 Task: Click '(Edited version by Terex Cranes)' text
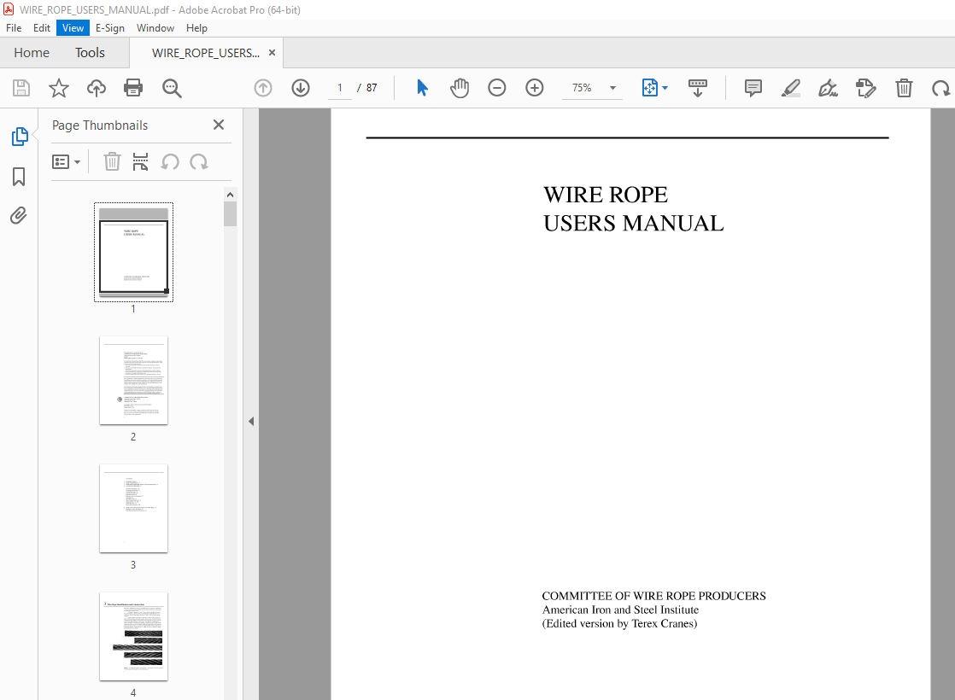click(x=619, y=623)
